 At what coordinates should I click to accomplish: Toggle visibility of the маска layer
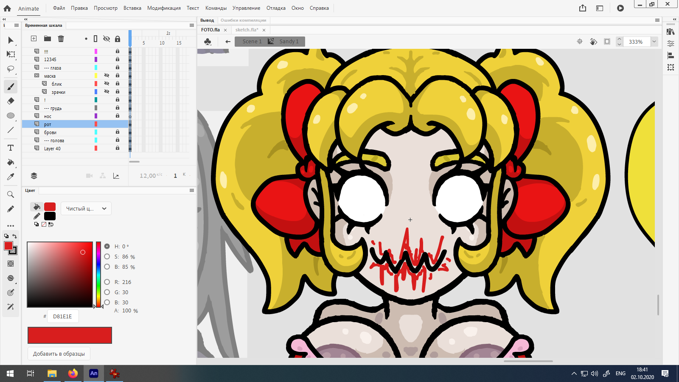pyautogui.click(x=107, y=76)
